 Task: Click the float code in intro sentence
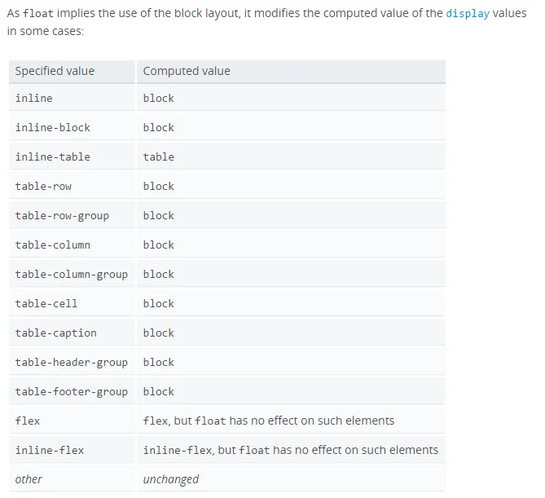tap(38, 13)
